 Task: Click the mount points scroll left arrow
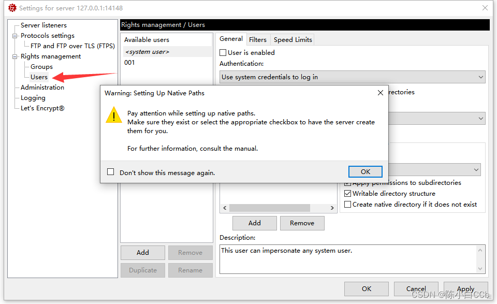click(x=225, y=208)
